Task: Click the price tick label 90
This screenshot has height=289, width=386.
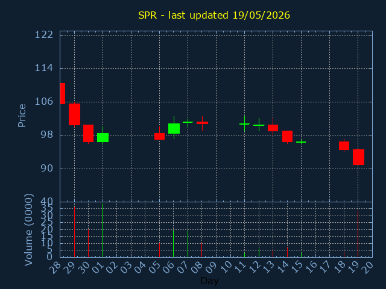Action: (x=47, y=169)
